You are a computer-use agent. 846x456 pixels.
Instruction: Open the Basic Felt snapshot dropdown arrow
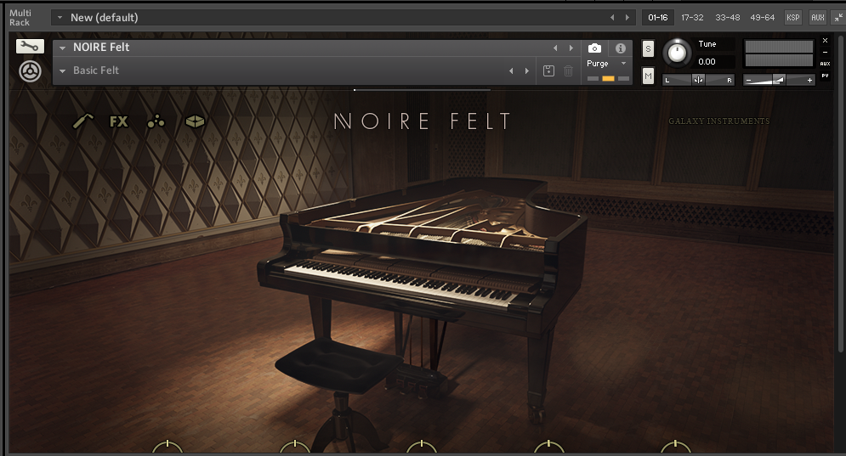coord(63,70)
